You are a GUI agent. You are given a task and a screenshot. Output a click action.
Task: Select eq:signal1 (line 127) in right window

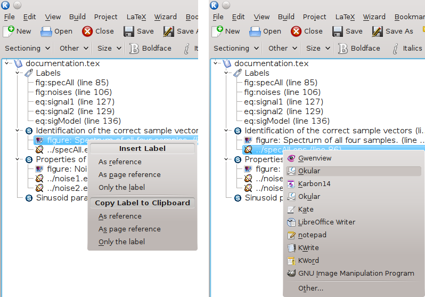click(x=283, y=102)
